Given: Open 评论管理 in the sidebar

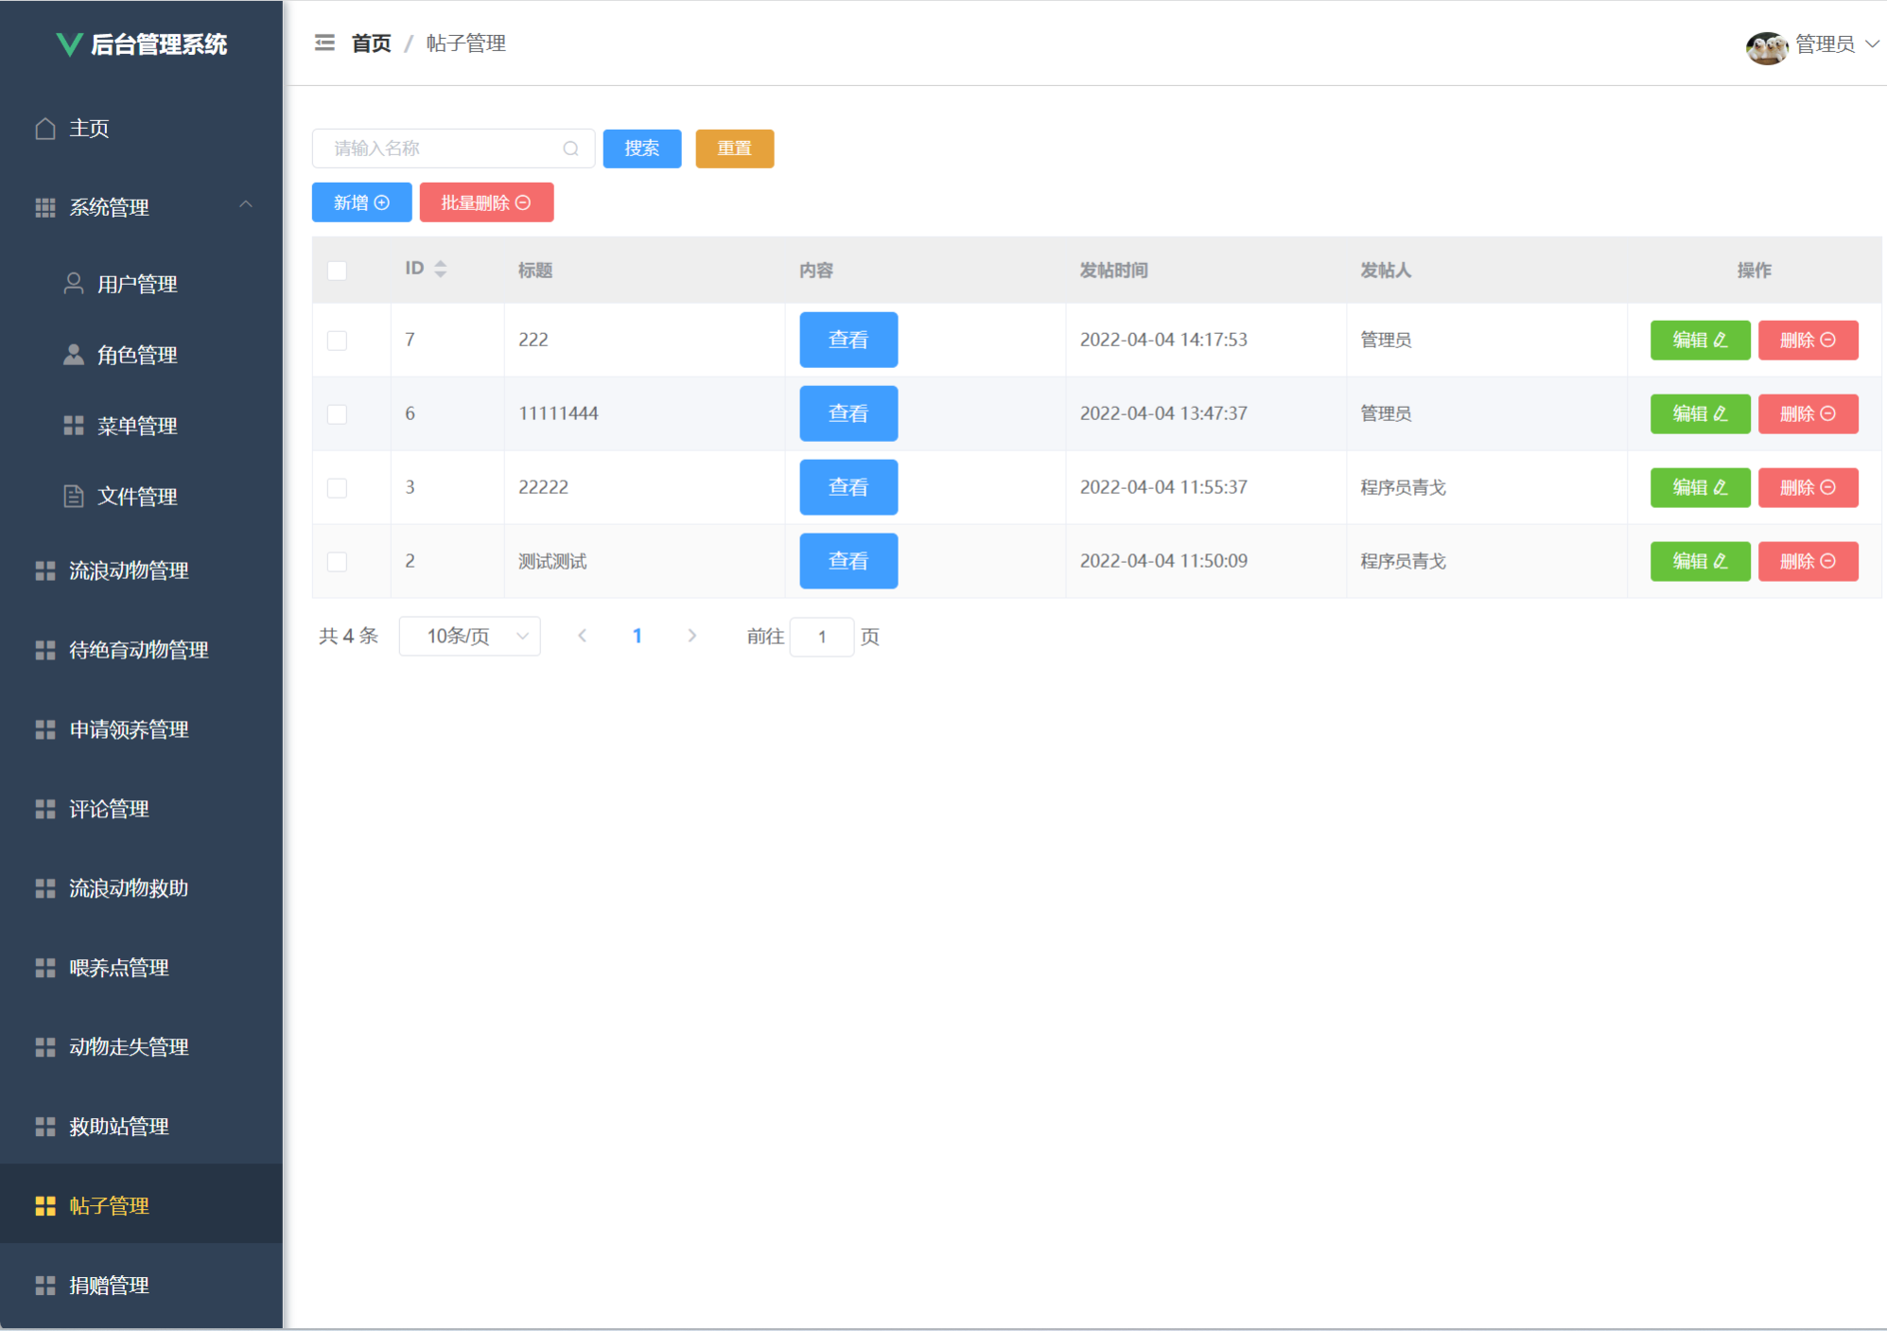Looking at the screenshot, I should 109,809.
